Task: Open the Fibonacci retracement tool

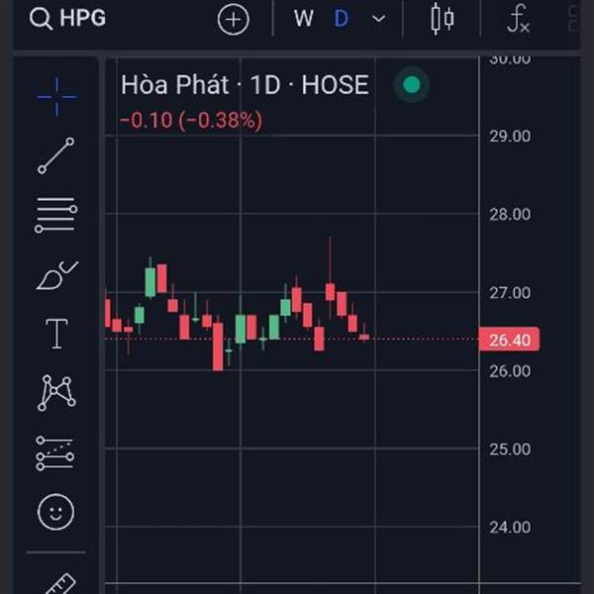Action: 56,214
